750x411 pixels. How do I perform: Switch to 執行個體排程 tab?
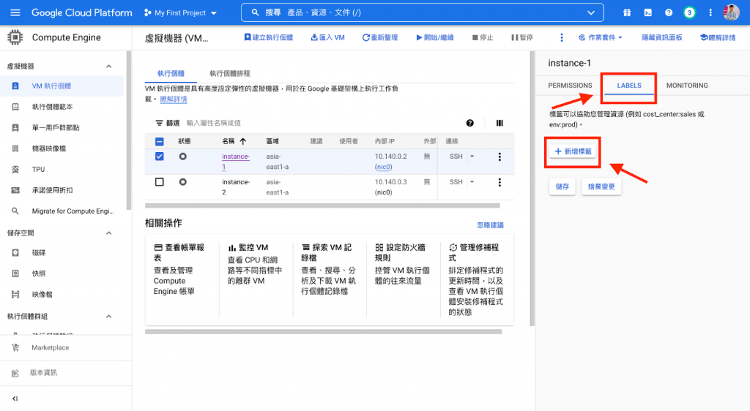pos(229,74)
